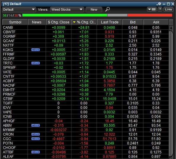Image resolution: width=176 pixels, height=159 pixels.
Task: Select the QCAAF symbol
Action: pyautogui.click(x=9, y=41)
